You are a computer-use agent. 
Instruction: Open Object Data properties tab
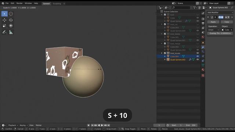tap(203, 65)
